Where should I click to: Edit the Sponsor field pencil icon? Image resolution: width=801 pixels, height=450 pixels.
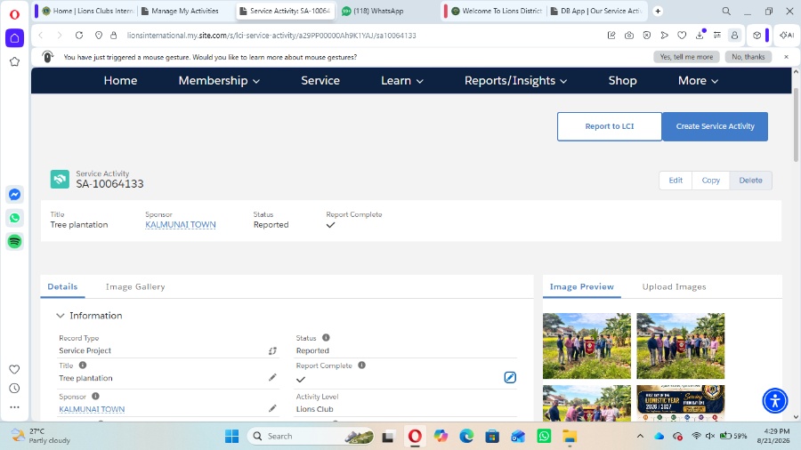(x=272, y=409)
